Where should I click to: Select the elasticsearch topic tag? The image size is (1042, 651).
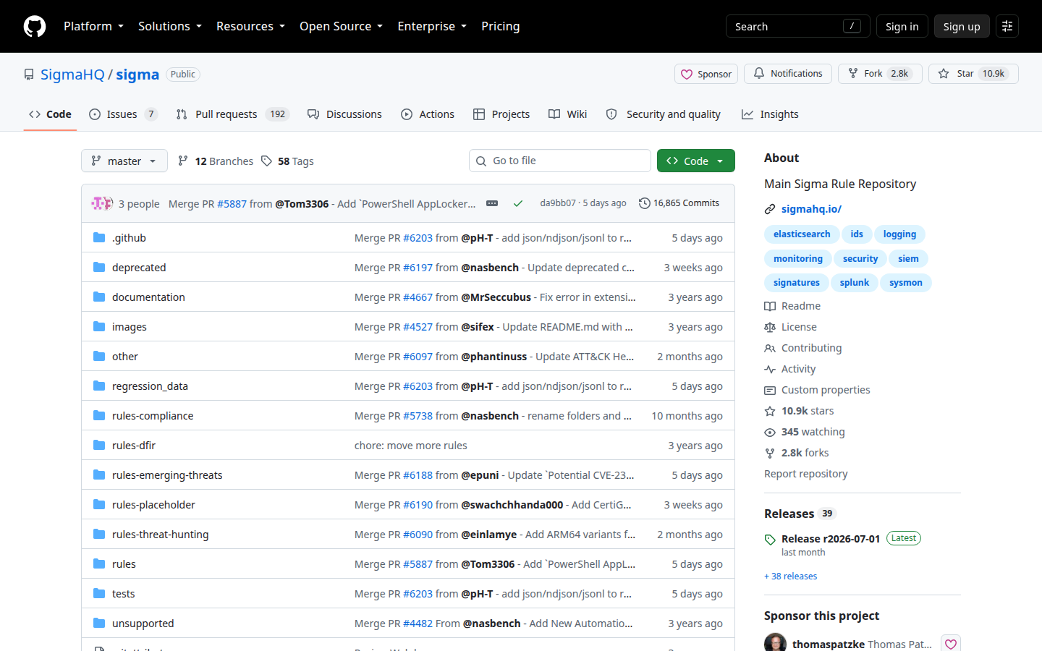(x=802, y=234)
